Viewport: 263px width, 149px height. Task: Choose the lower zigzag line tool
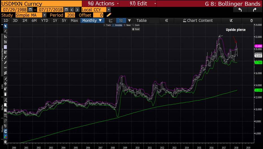pos(5,63)
